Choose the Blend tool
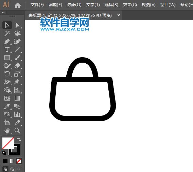 [17, 106]
